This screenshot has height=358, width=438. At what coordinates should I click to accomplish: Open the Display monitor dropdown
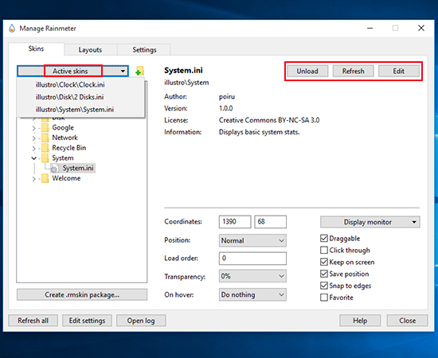(370, 222)
